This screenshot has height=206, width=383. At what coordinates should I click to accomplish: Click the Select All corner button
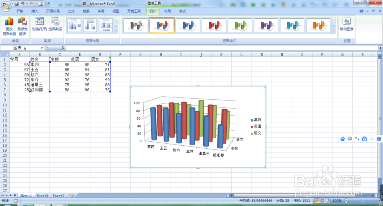click(5, 55)
